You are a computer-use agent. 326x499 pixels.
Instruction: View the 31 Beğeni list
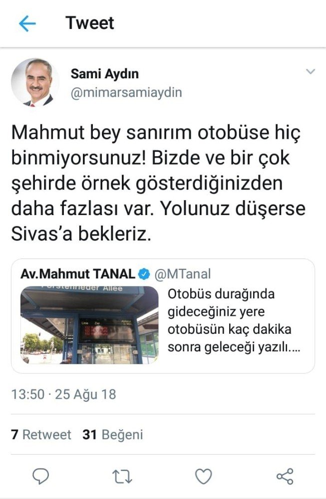click(x=113, y=435)
